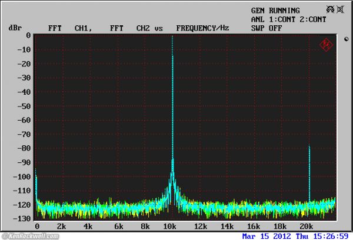
Task: Click the 0 label on the frequency axis
Action: point(37,226)
